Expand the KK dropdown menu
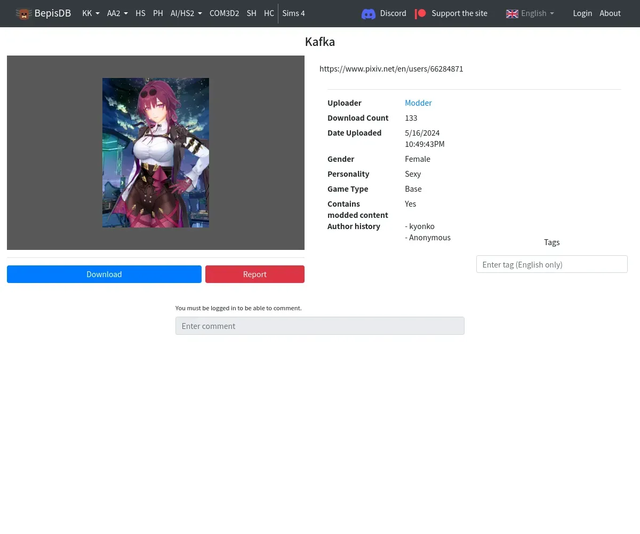 point(91,13)
